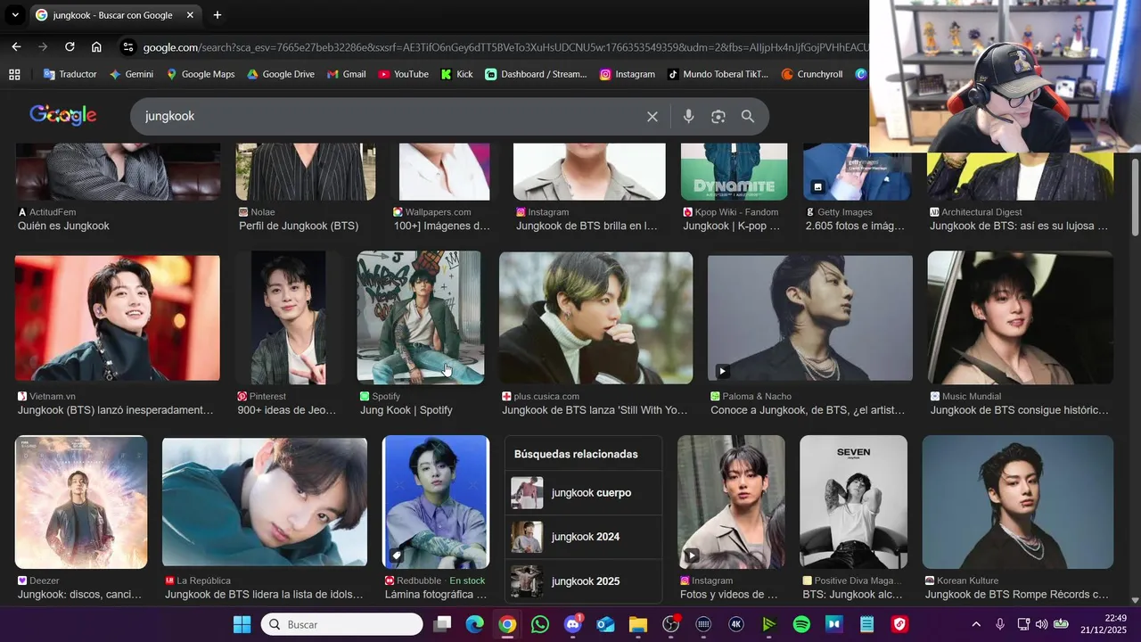
Task: Reload the current page
Action: 70,46
